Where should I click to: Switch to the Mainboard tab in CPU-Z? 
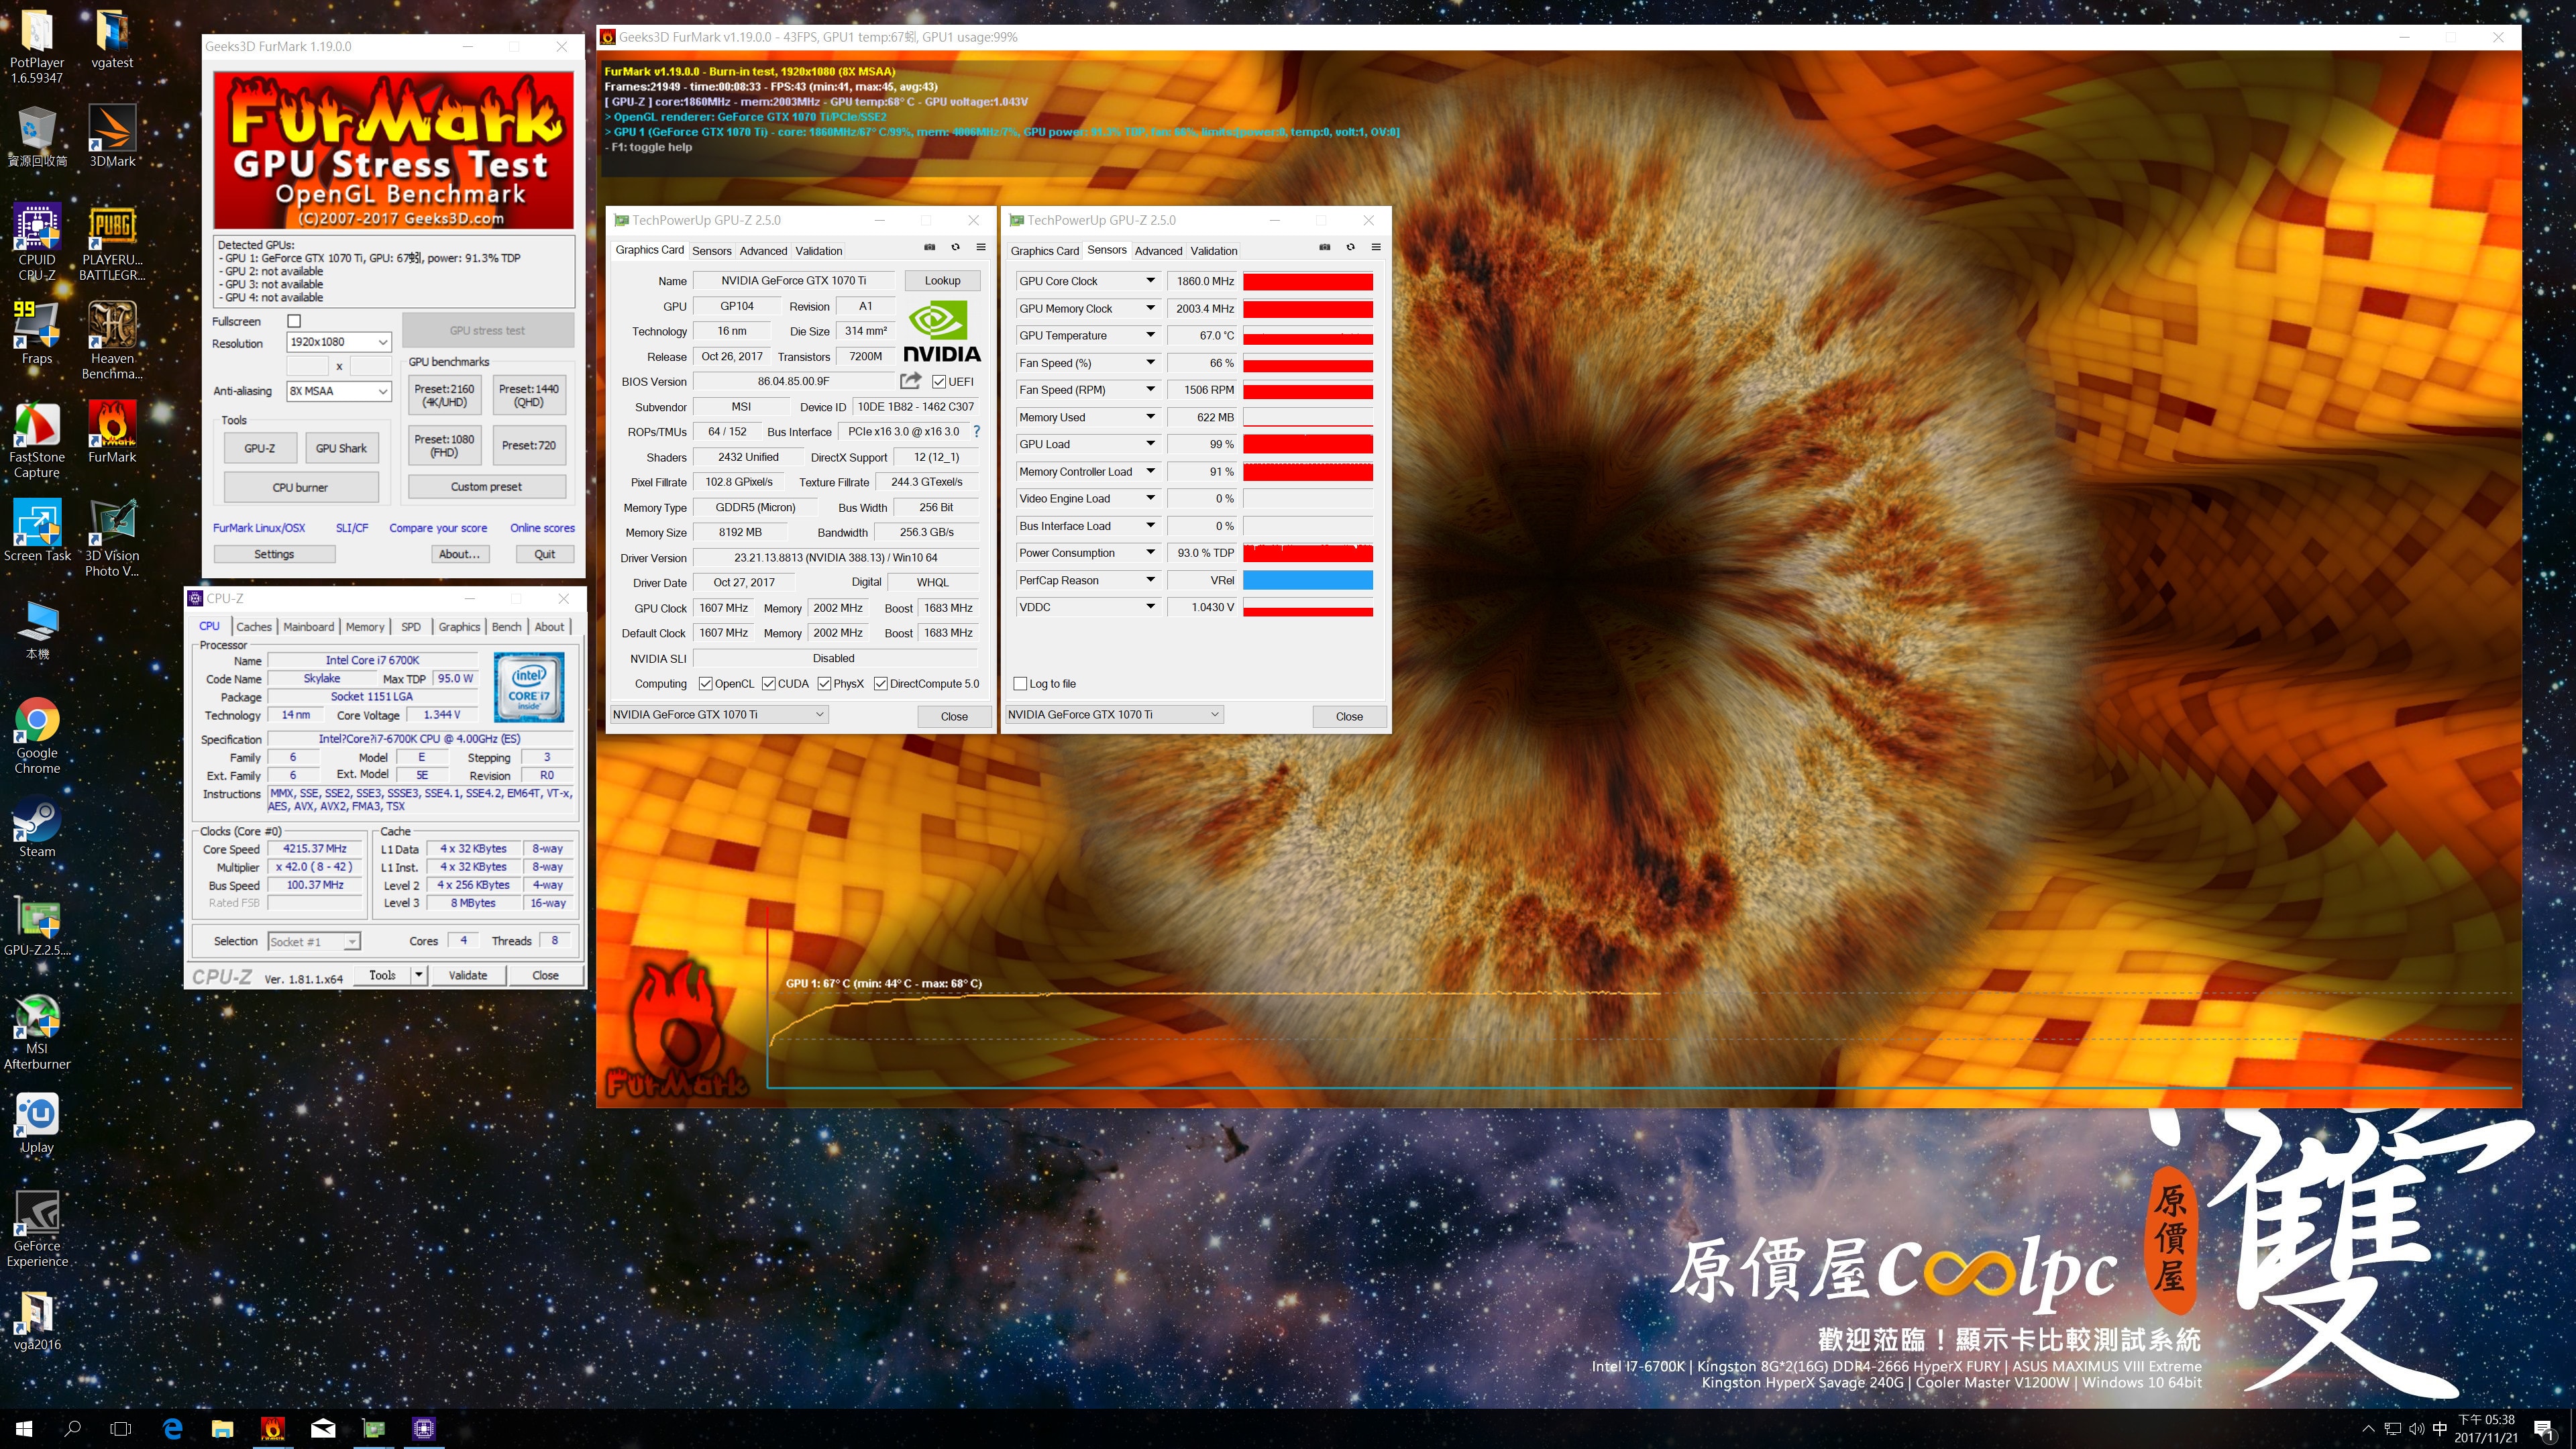coord(308,627)
